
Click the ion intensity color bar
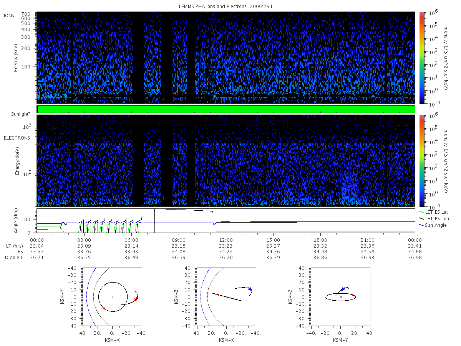click(x=422, y=58)
